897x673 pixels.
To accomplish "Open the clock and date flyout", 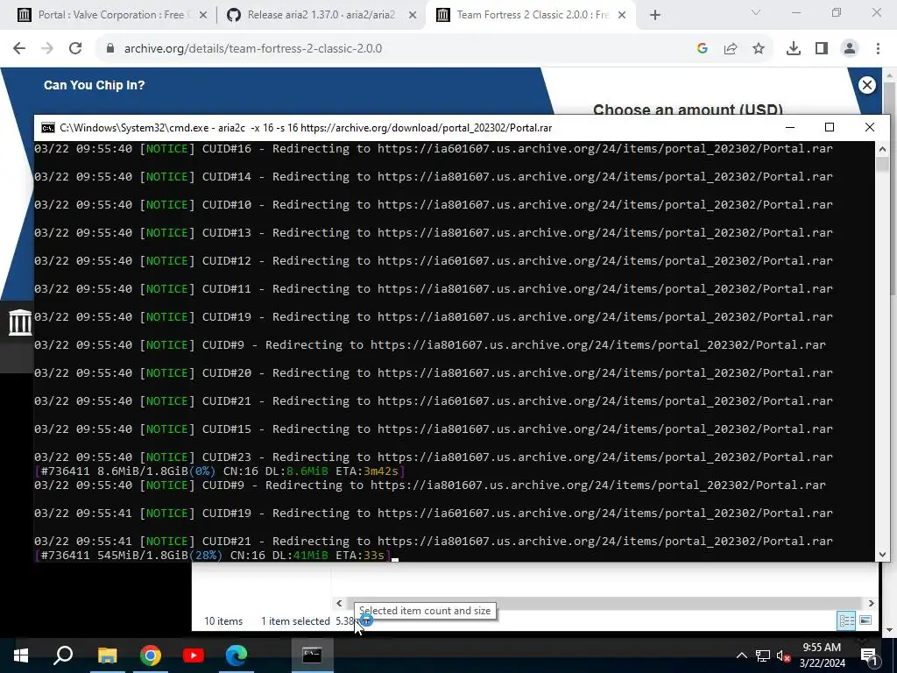I will click(822, 655).
